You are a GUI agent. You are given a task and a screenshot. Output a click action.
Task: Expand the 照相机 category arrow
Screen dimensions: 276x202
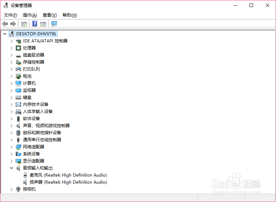(x=12, y=189)
